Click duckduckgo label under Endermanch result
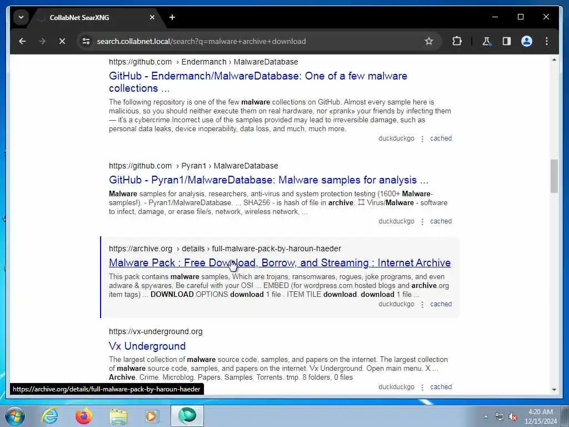Image resolution: width=569 pixels, height=427 pixels. point(396,138)
